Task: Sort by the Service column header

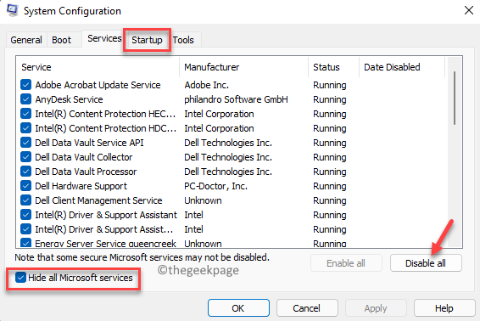Action: tap(98, 67)
